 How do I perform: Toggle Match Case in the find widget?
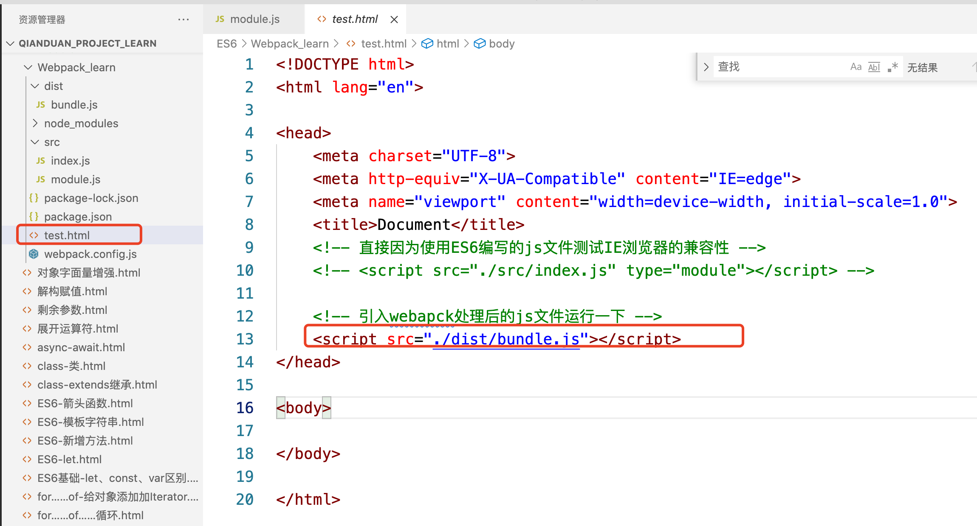(856, 67)
